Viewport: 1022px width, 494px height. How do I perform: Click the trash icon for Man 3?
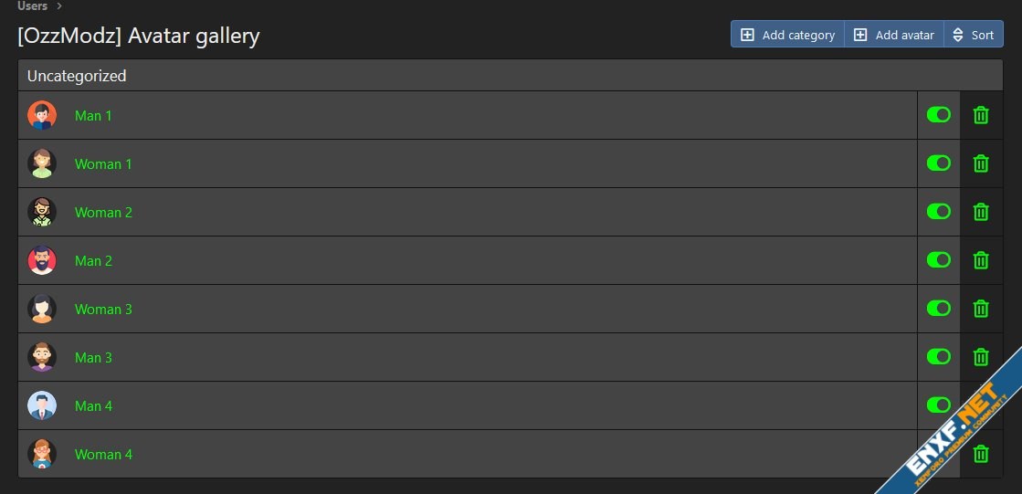click(x=981, y=357)
